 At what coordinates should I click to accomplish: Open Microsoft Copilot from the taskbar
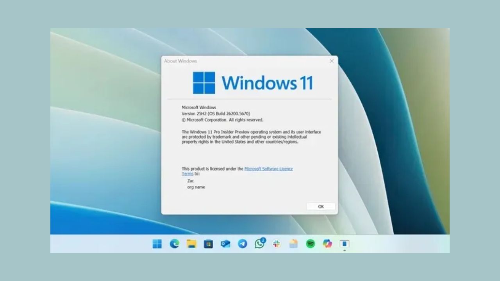(327, 244)
